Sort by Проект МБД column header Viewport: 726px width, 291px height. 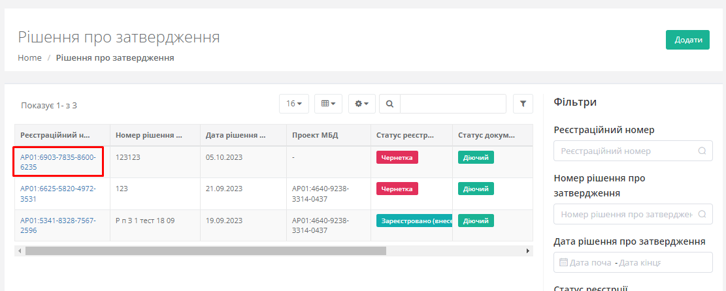[x=315, y=136]
